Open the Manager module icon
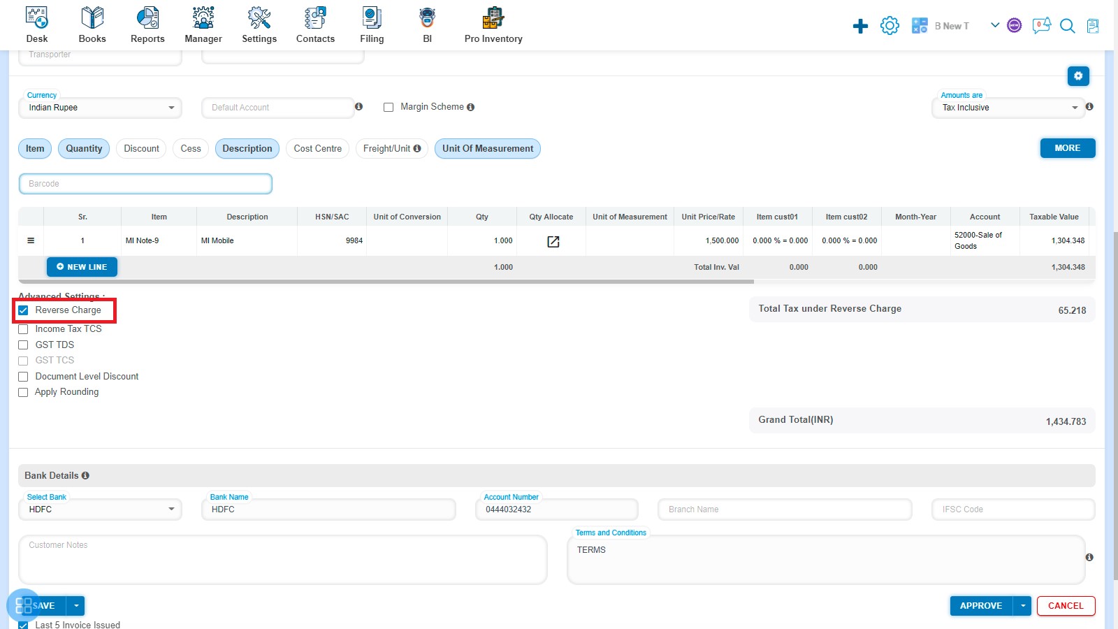This screenshot has width=1118, height=629. coord(203,17)
